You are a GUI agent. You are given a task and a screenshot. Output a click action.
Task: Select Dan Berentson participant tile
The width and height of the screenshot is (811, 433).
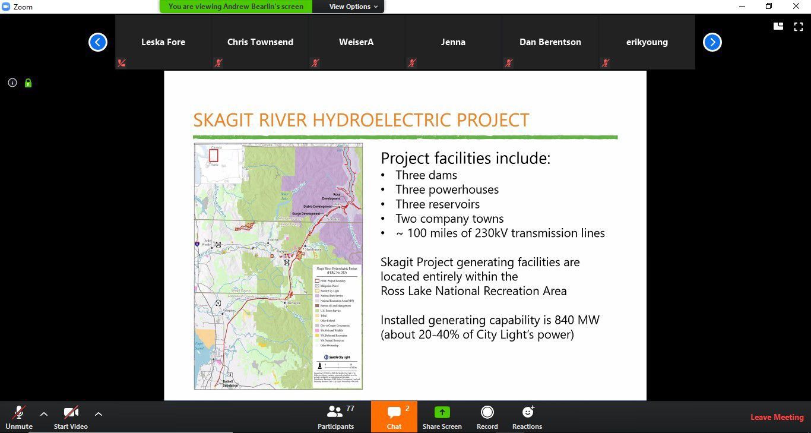click(x=550, y=42)
